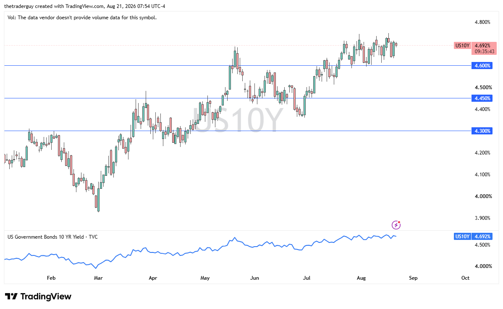
Task: Click the 09:35:43 countdown timer label
Action: [484, 51]
